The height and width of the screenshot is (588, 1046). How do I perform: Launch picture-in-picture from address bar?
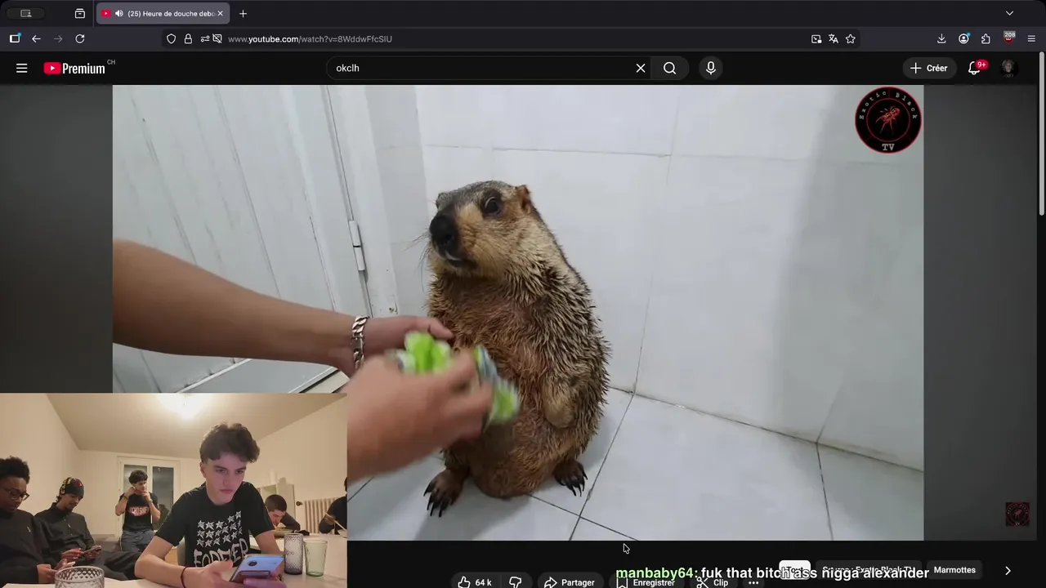816,38
